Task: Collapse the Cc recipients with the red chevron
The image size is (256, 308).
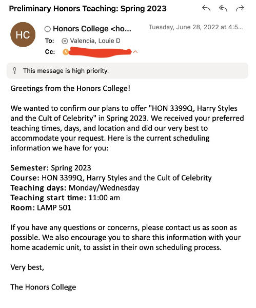Action: coord(135,52)
